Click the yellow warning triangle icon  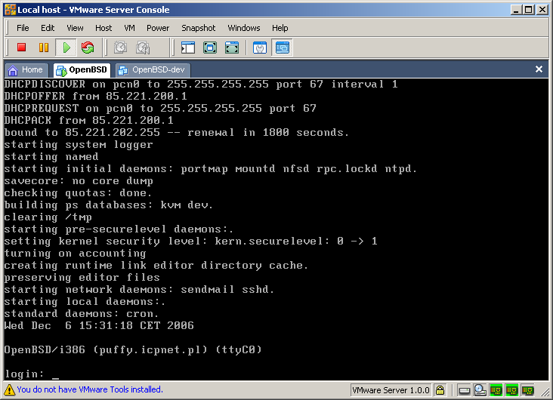[9, 389]
